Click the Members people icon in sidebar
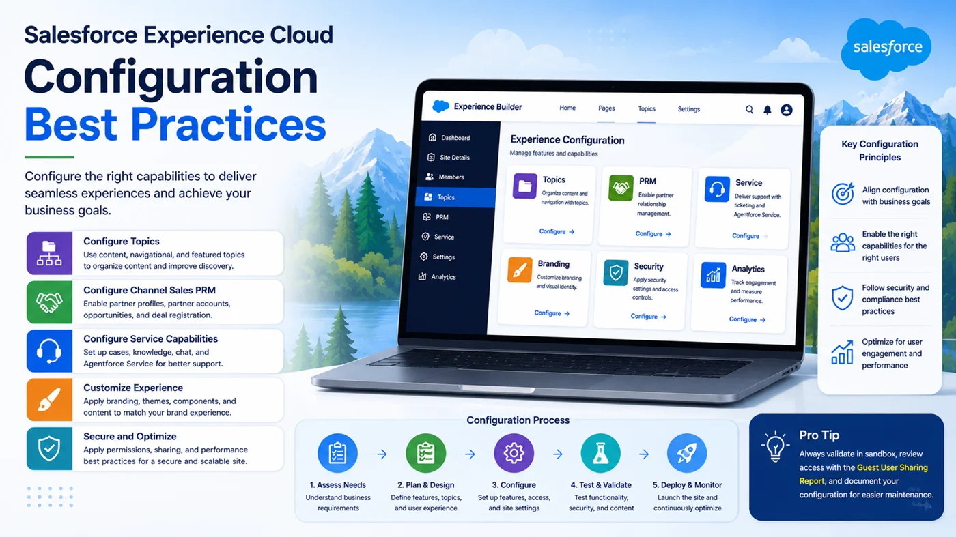Screen dimensions: 956x537 tap(430, 177)
